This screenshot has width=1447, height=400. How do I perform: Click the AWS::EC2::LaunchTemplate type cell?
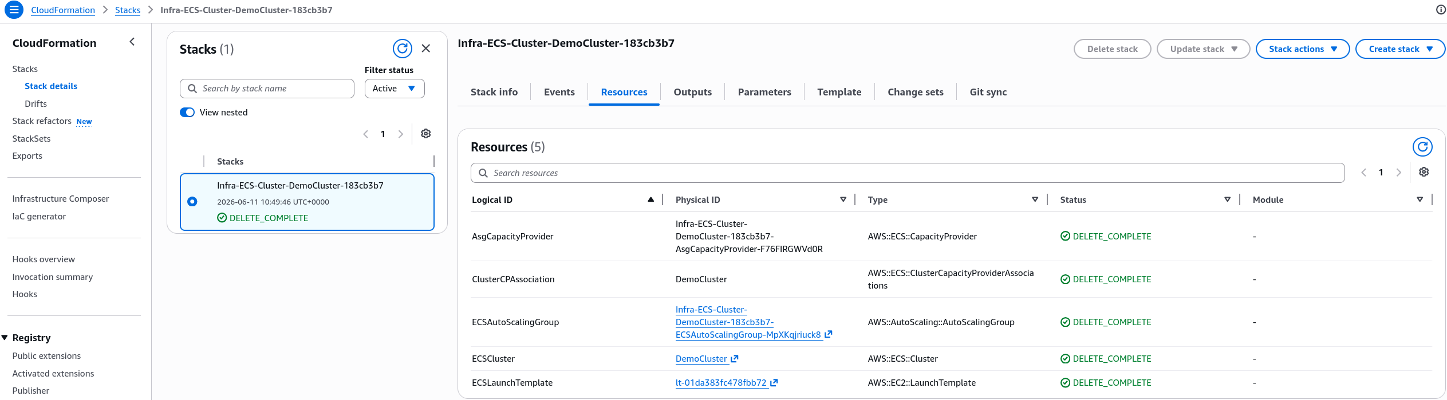922,383
